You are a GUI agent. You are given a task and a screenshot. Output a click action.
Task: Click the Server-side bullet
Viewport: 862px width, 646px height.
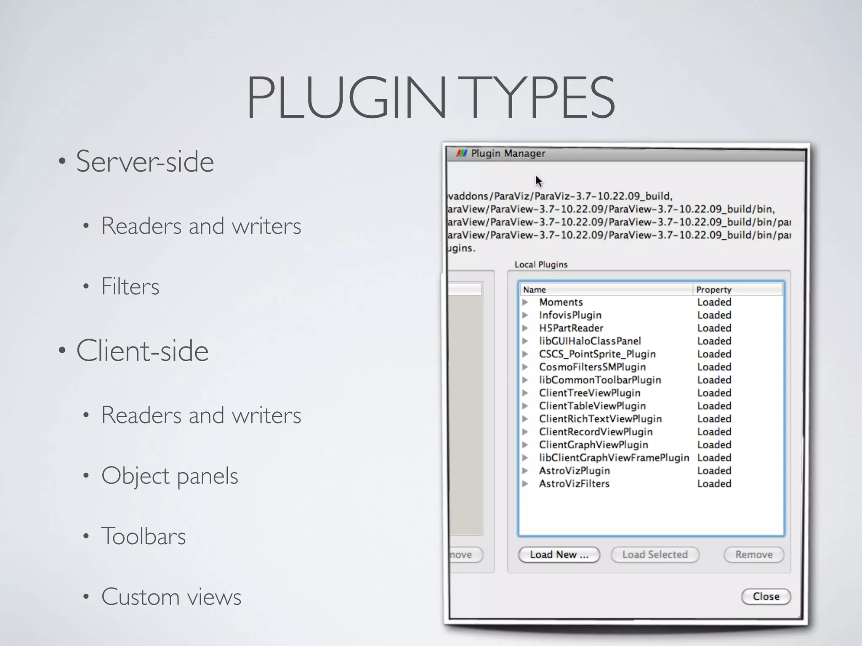(145, 161)
